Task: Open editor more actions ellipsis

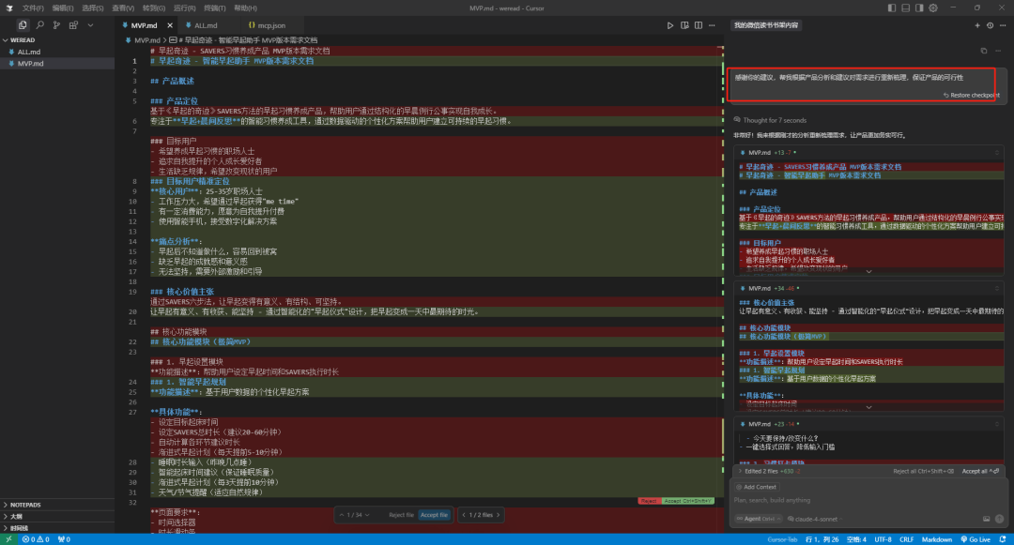Action: (712, 25)
